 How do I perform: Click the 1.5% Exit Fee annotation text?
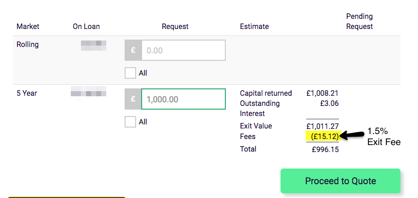click(x=384, y=137)
